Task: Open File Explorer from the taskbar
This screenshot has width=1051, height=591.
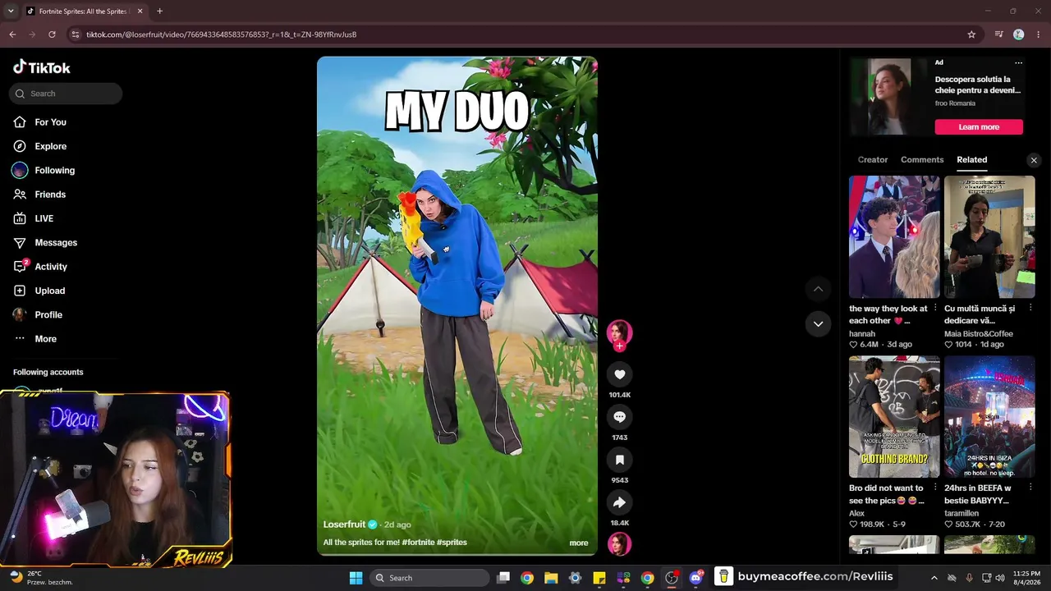Action: 551,578
